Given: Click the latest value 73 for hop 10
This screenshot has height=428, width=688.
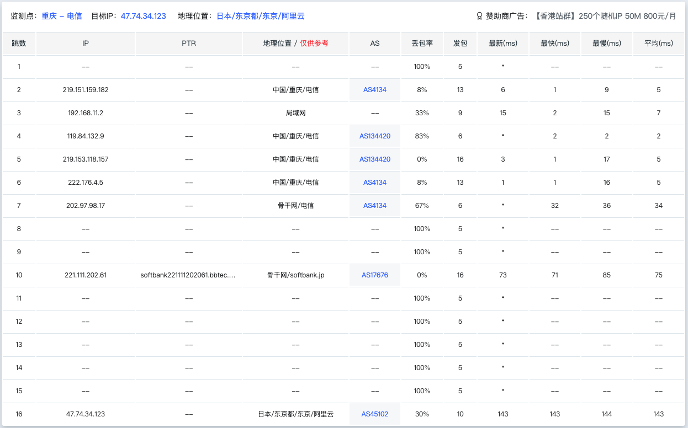Looking at the screenshot, I should click(x=503, y=275).
